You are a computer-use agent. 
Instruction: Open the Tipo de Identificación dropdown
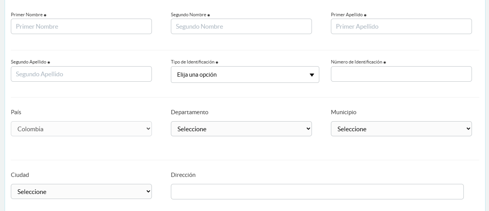[x=245, y=75]
